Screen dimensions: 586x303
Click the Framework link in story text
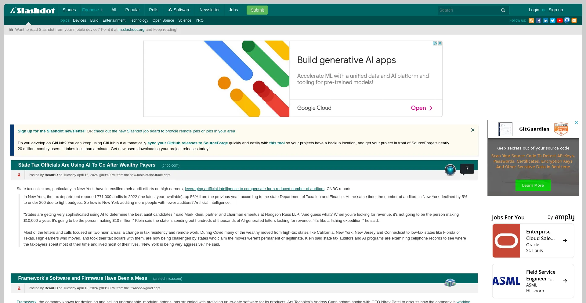coord(27,301)
